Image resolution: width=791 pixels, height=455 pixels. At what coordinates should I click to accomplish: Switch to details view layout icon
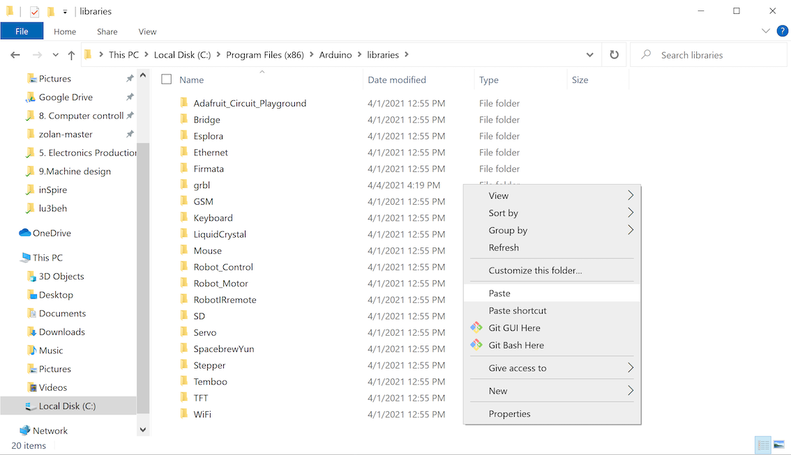tap(763, 445)
